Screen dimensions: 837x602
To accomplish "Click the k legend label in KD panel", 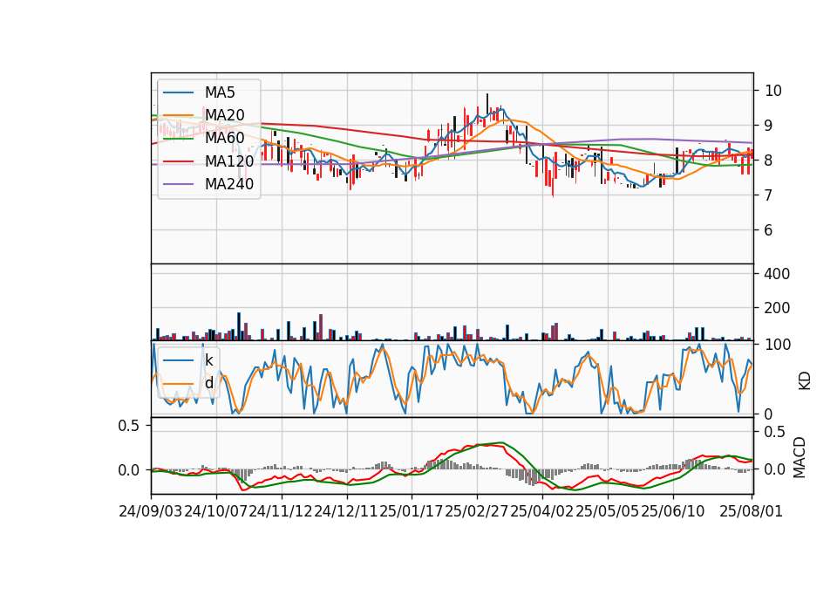I will 208,360.
